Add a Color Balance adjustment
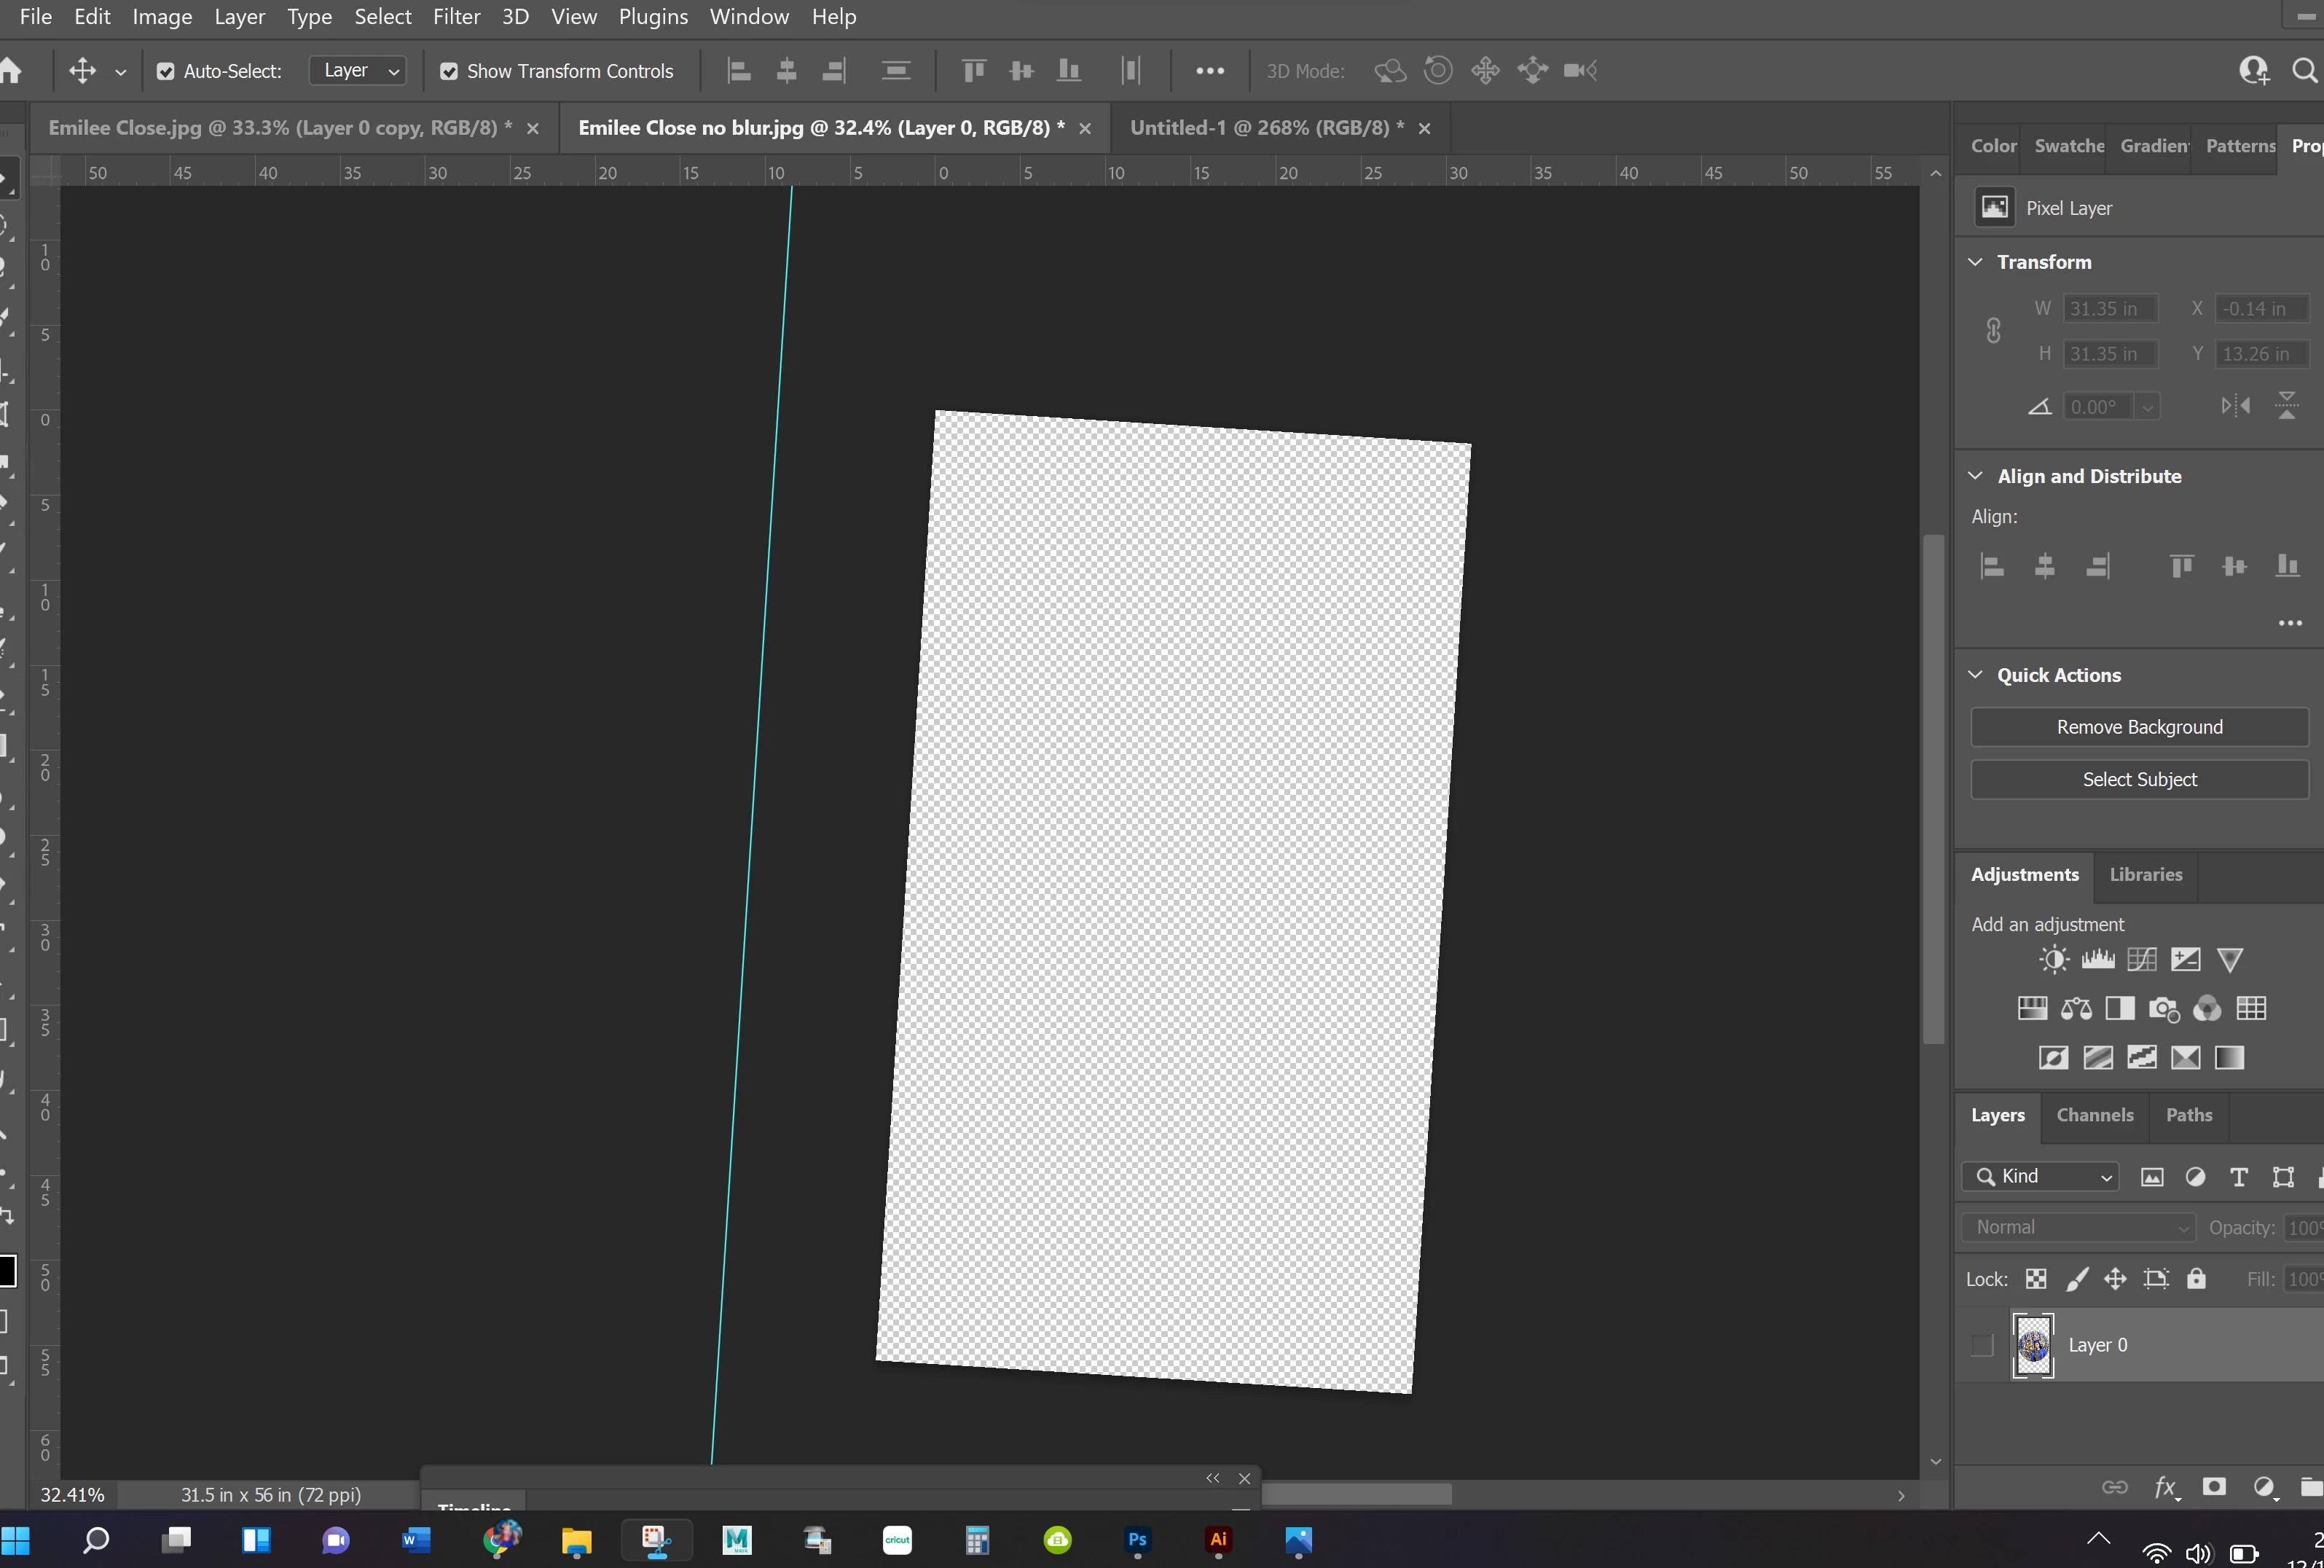2324x1568 pixels. (2076, 1008)
